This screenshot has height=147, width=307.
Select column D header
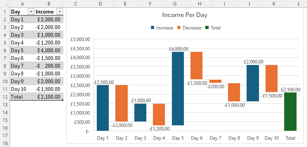(x=100, y=3)
